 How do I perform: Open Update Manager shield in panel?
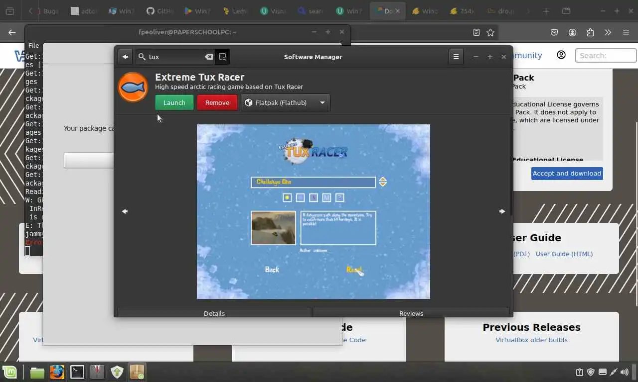coord(117,372)
